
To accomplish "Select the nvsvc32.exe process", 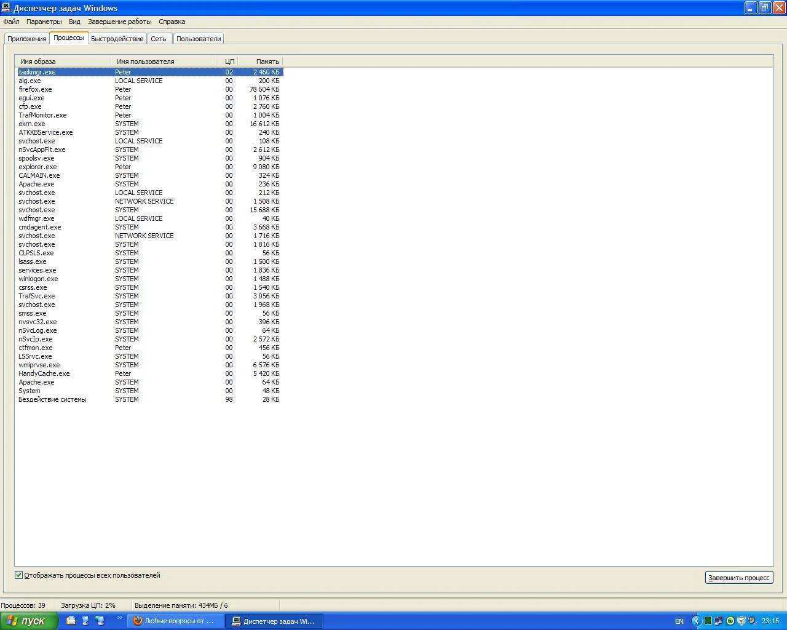I will coord(149,322).
